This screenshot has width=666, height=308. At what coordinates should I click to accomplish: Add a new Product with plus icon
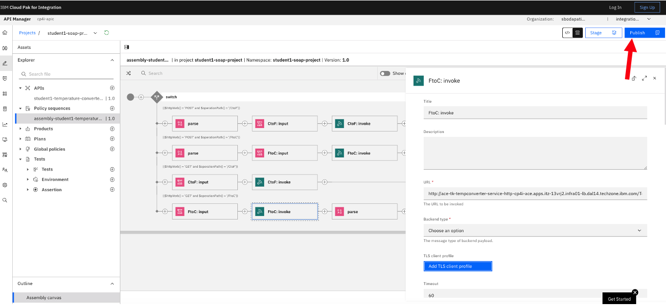click(112, 129)
